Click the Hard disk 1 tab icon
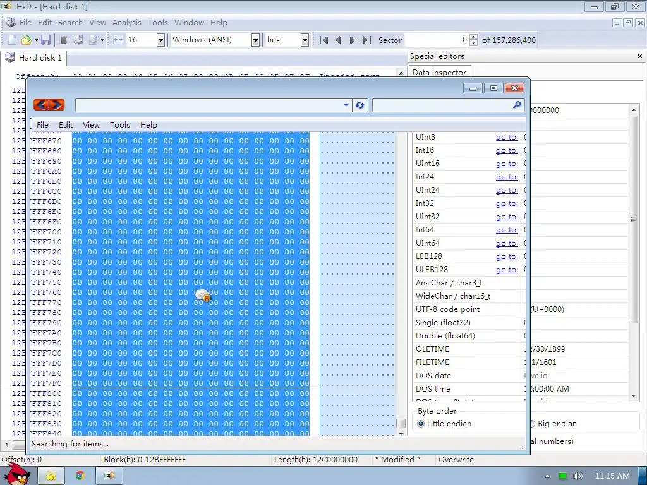 pyautogui.click(x=10, y=57)
